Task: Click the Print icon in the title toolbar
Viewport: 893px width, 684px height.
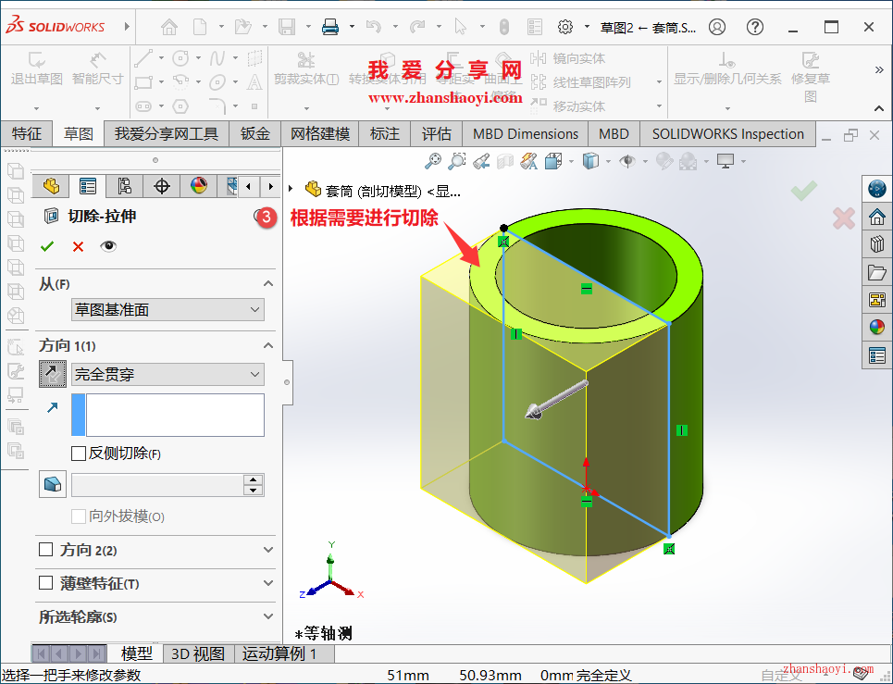Action: pos(330,27)
